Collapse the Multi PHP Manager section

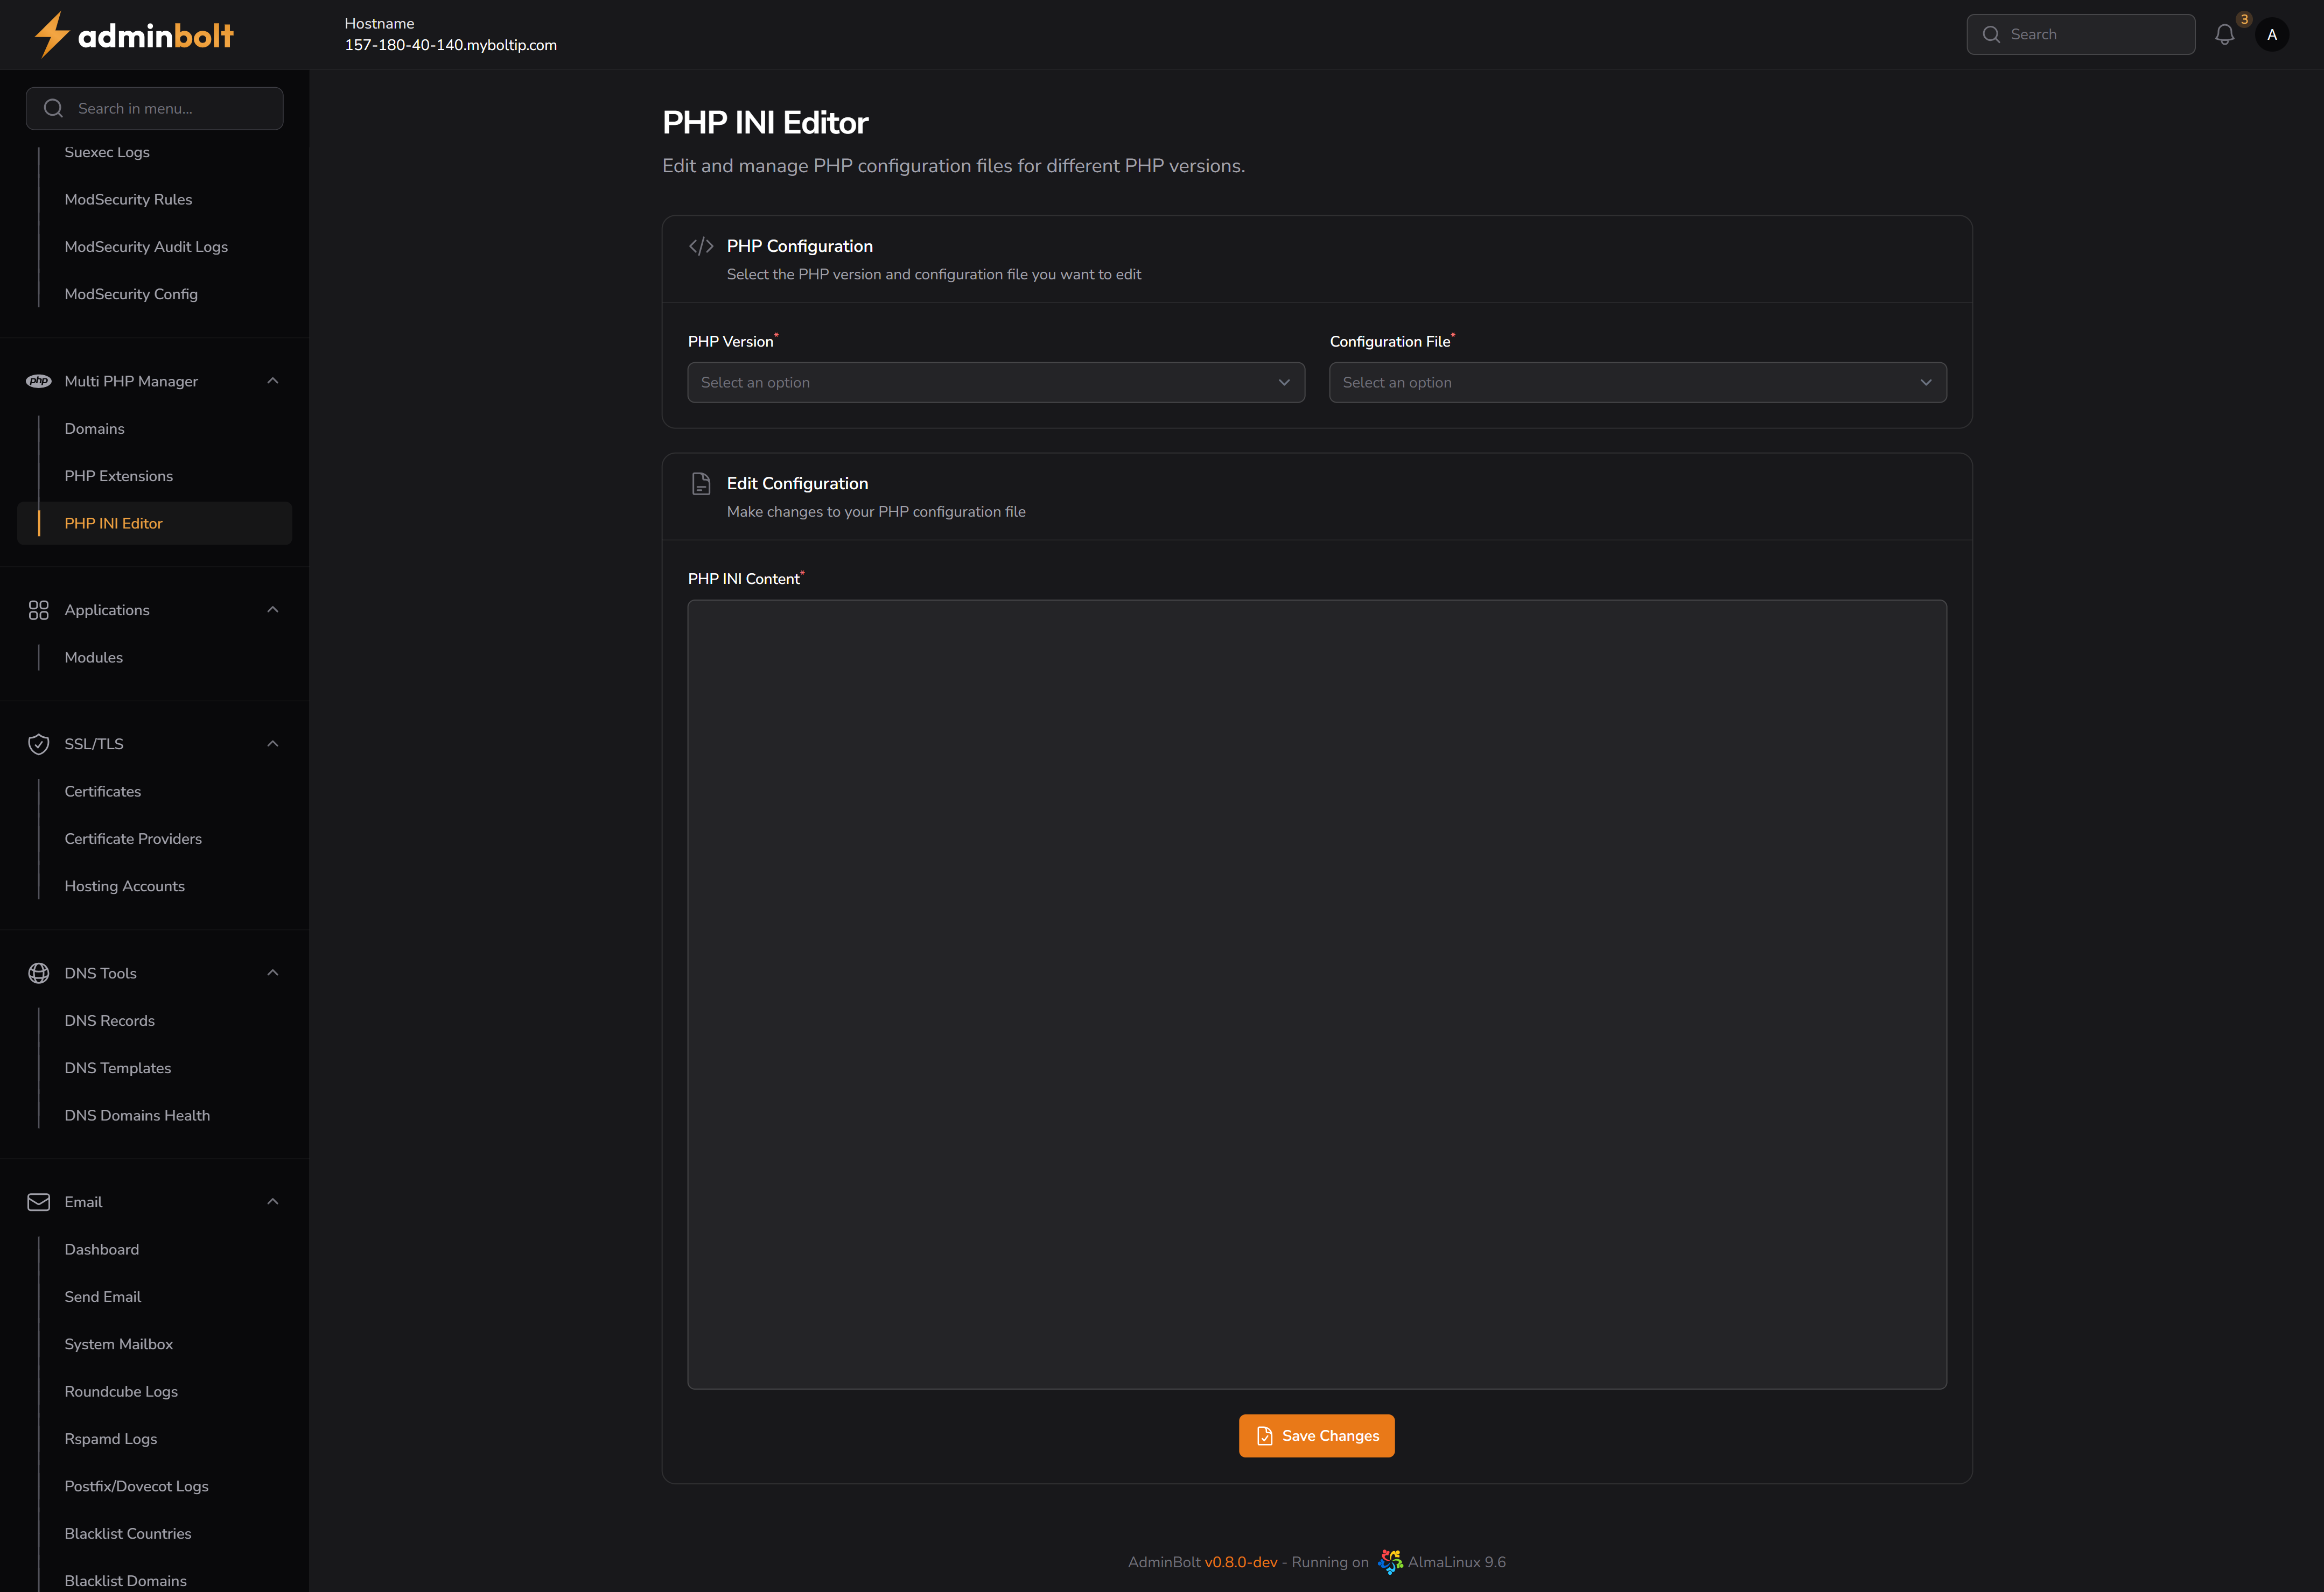[272, 381]
